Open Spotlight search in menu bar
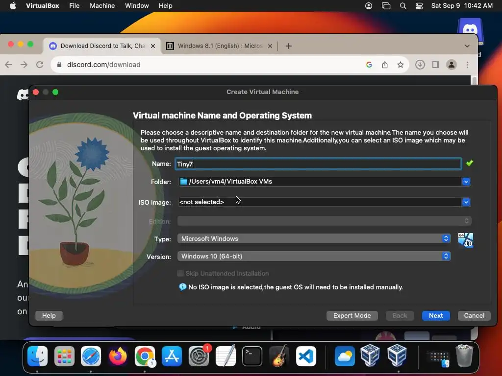The image size is (502, 376). click(403, 6)
